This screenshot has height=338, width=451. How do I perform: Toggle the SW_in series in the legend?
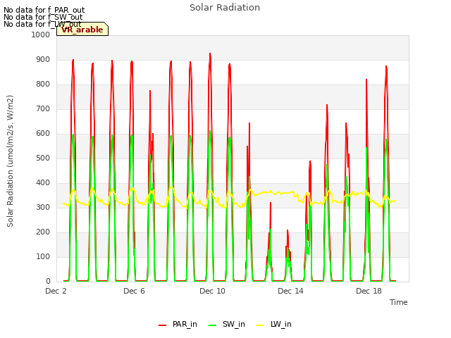coord(227,324)
